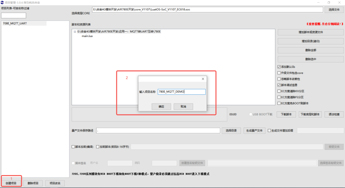Image resolution: width=345 pixels, height=188 pixels.
Task: Click 生成量产文件 button
Action: pos(254,130)
